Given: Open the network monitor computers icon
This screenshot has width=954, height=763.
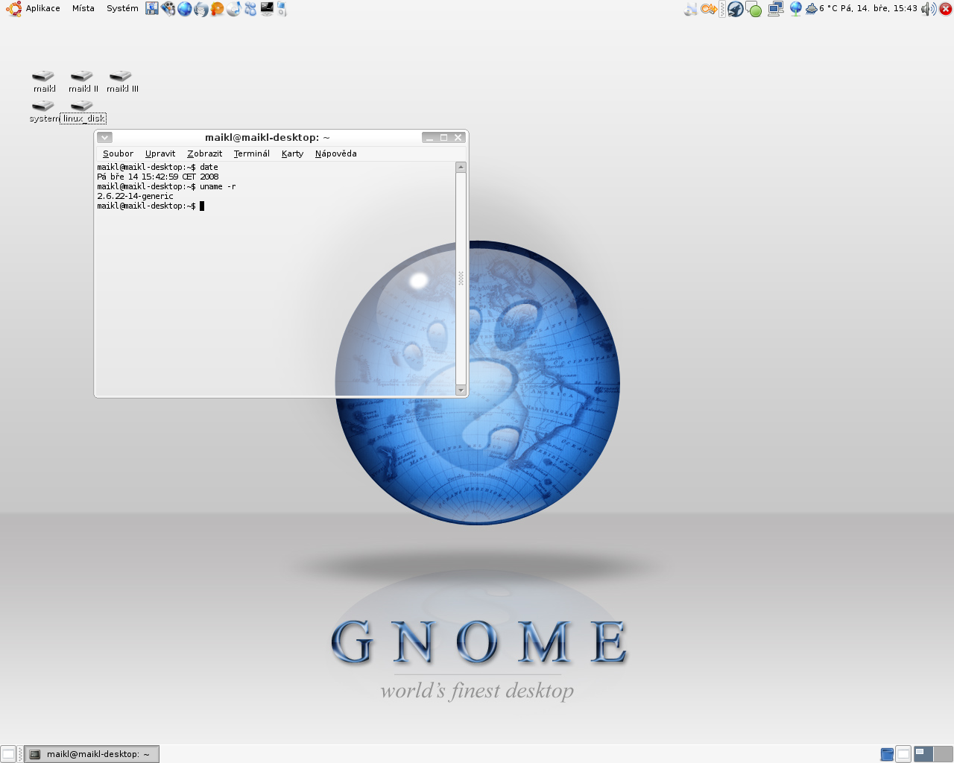Looking at the screenshot, I should 776,9.
